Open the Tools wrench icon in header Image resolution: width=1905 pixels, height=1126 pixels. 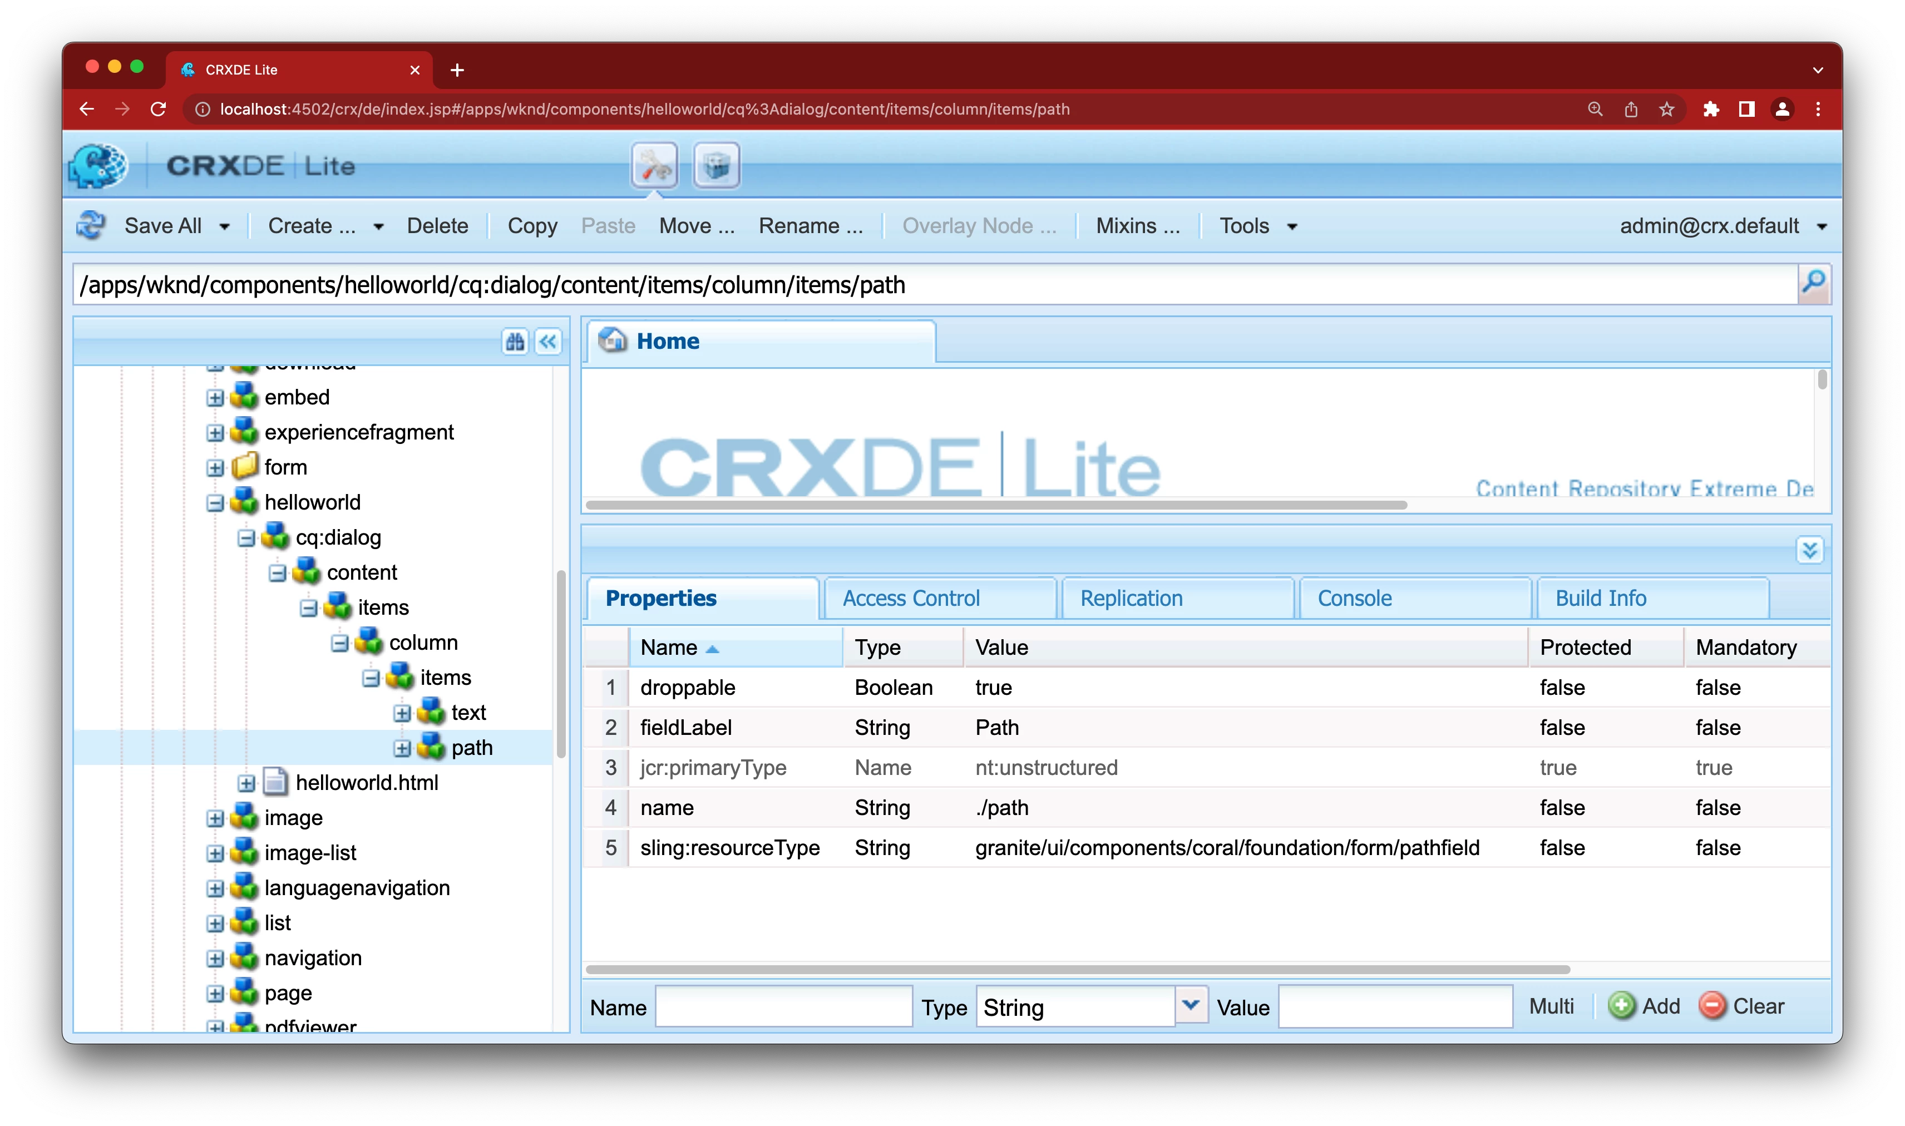(x=654, y=165)
